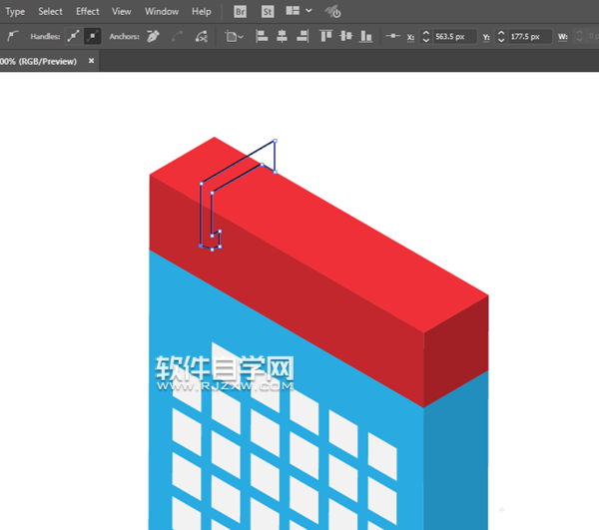Open the Effect menu
The width and height of the screenshot is (599, 530).
(x=88, y=12)
